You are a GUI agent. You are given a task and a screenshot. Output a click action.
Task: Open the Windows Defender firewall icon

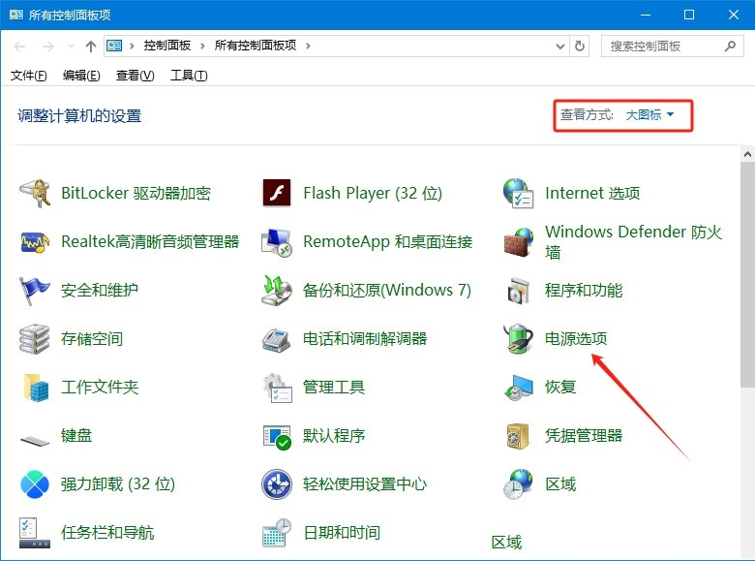click(x=519, y=242)
